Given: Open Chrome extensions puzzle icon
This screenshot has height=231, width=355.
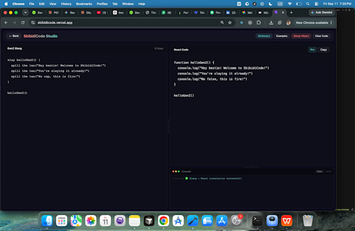Looking at the screenshot, I should tap(258, 22).
